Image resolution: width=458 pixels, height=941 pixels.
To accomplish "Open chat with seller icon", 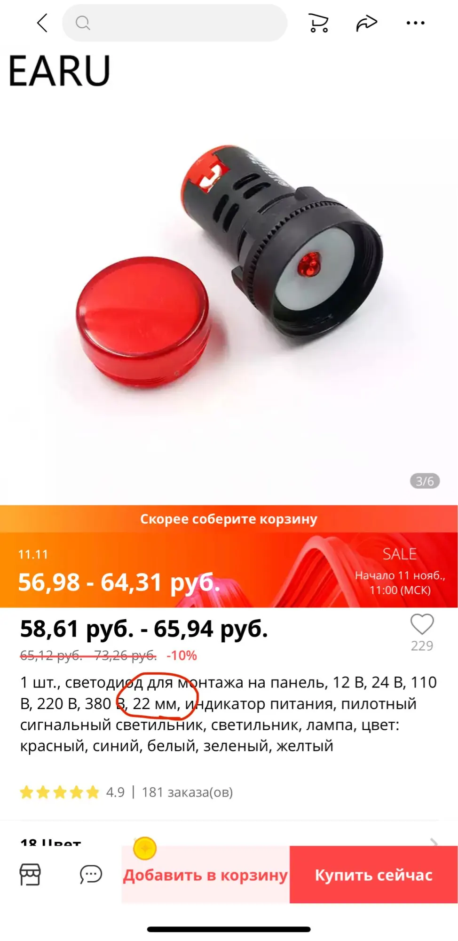I will (91, 875).
